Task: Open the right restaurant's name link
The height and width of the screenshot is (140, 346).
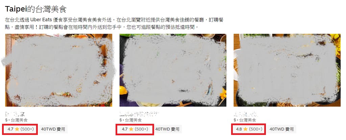Action: tap(246, 114)
